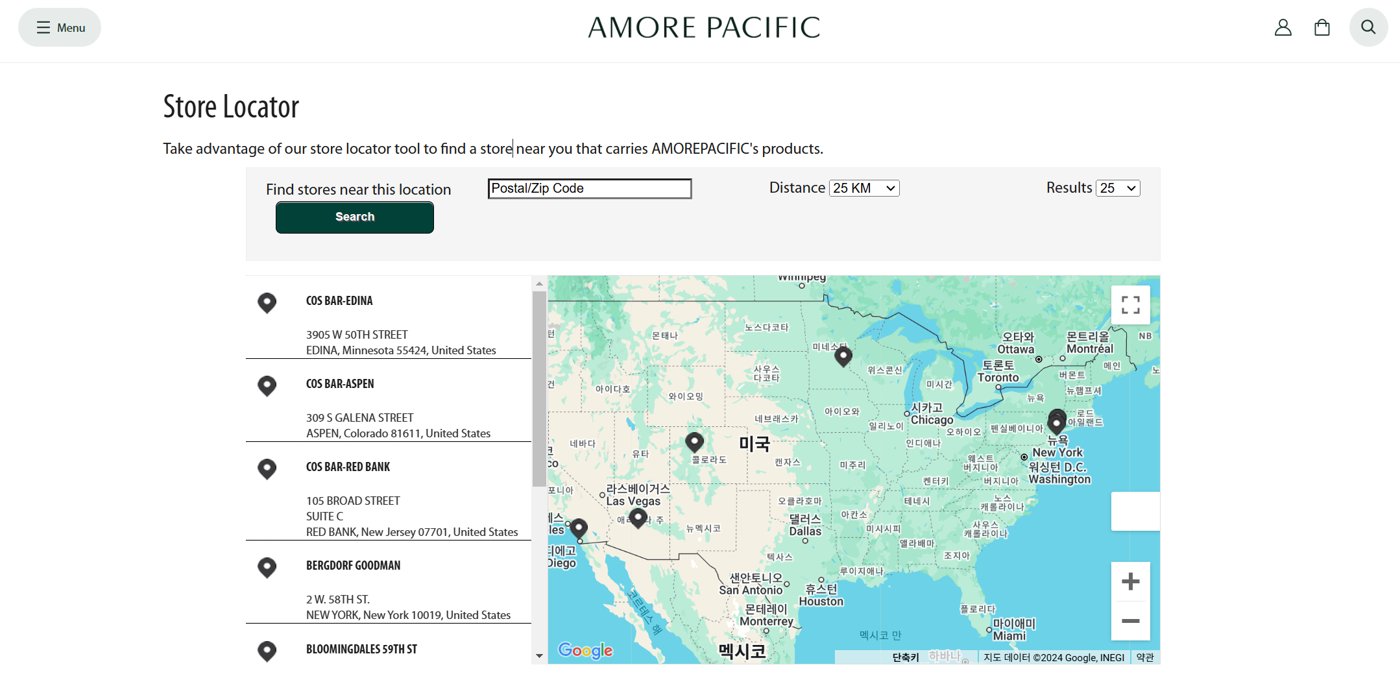Click the SUITE C address line
The image size is (1400, 680).
coord(324,516)
